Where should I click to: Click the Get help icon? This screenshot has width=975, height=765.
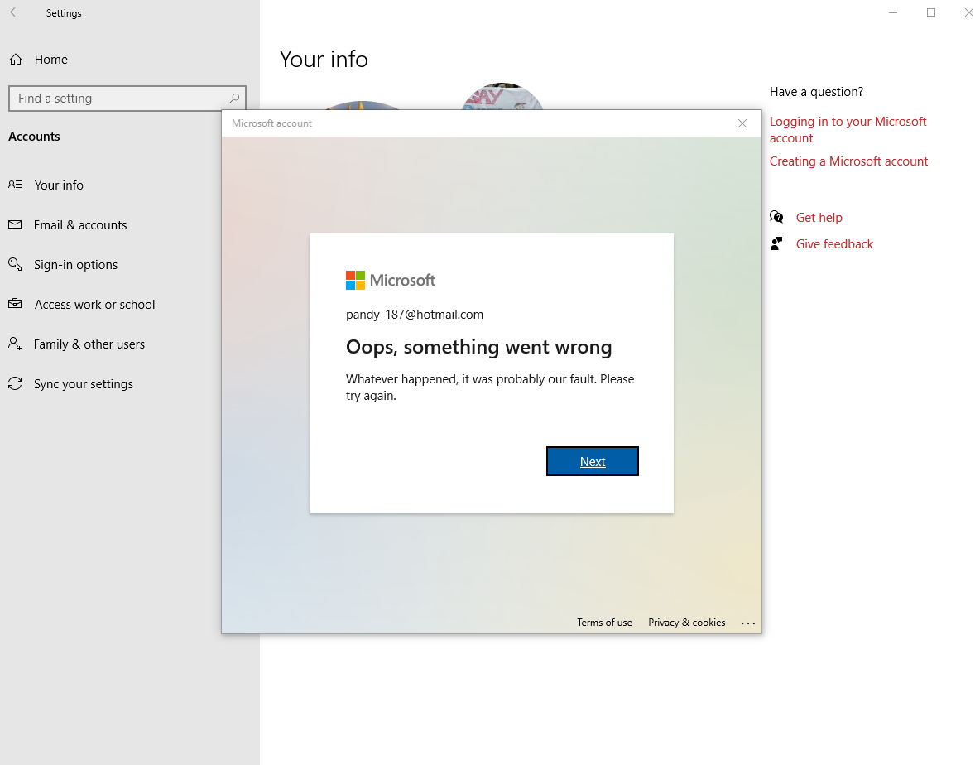pyautogui.click(x=776, y=217)
